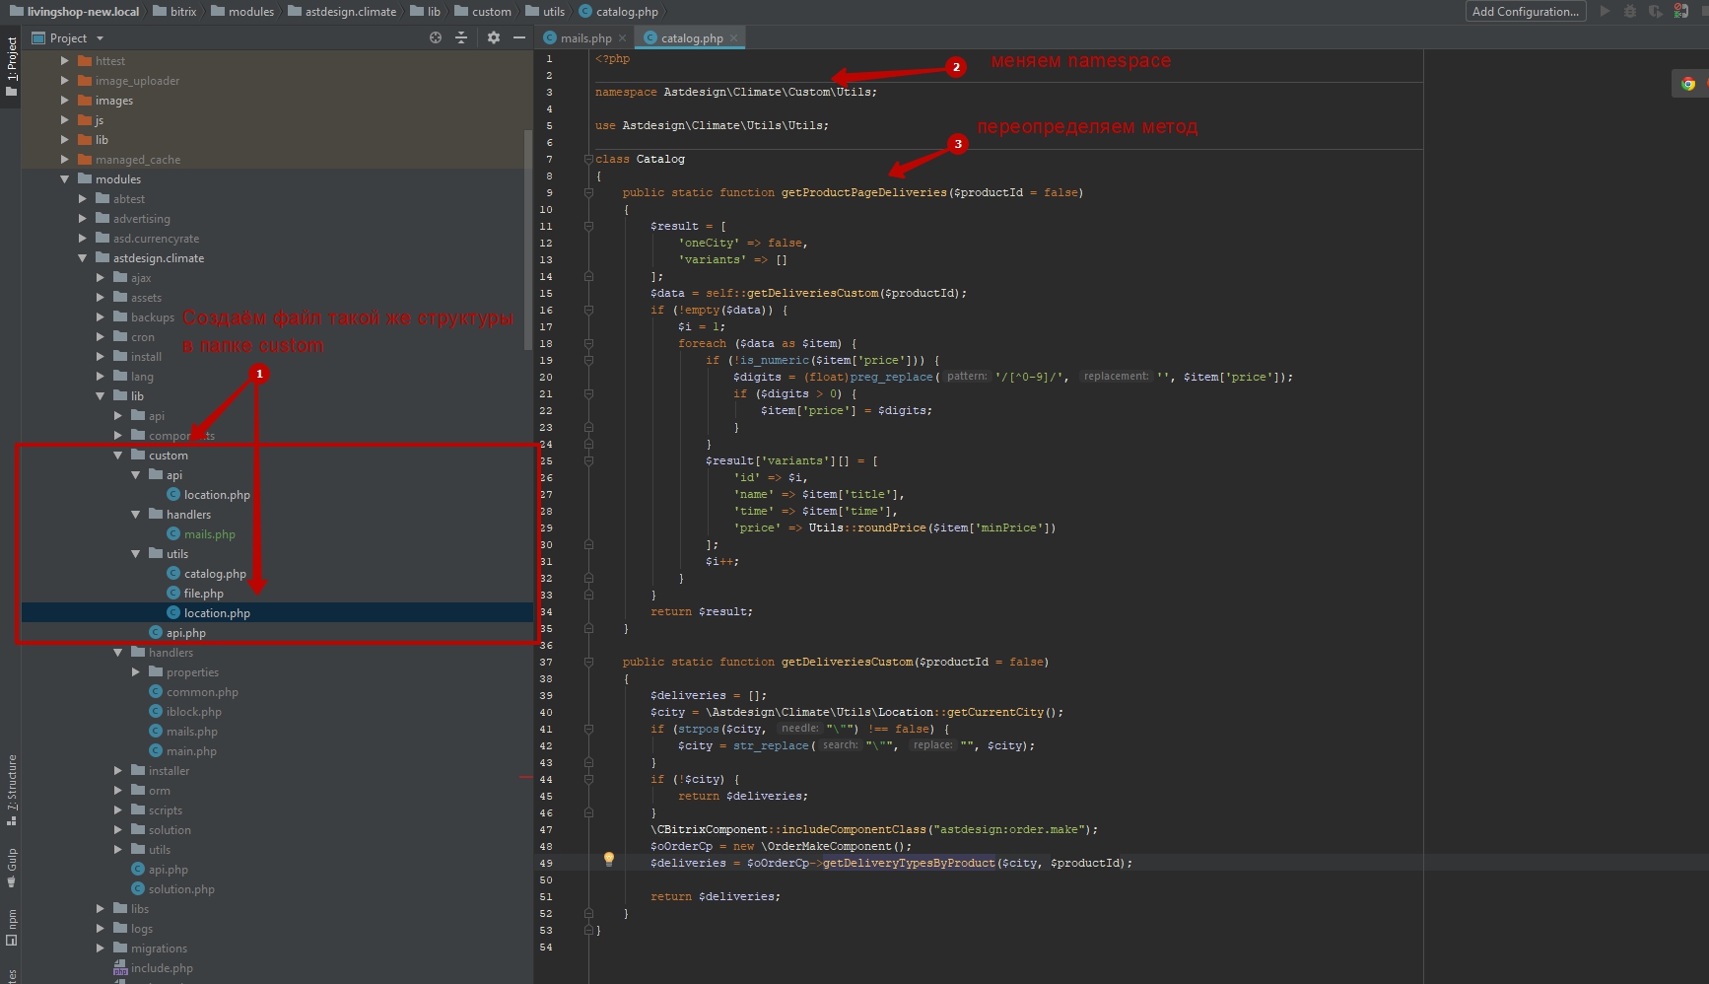Screen dimensions: 1709x984
Task: Expand the properties folder
Action: click(x=136, y=672)
